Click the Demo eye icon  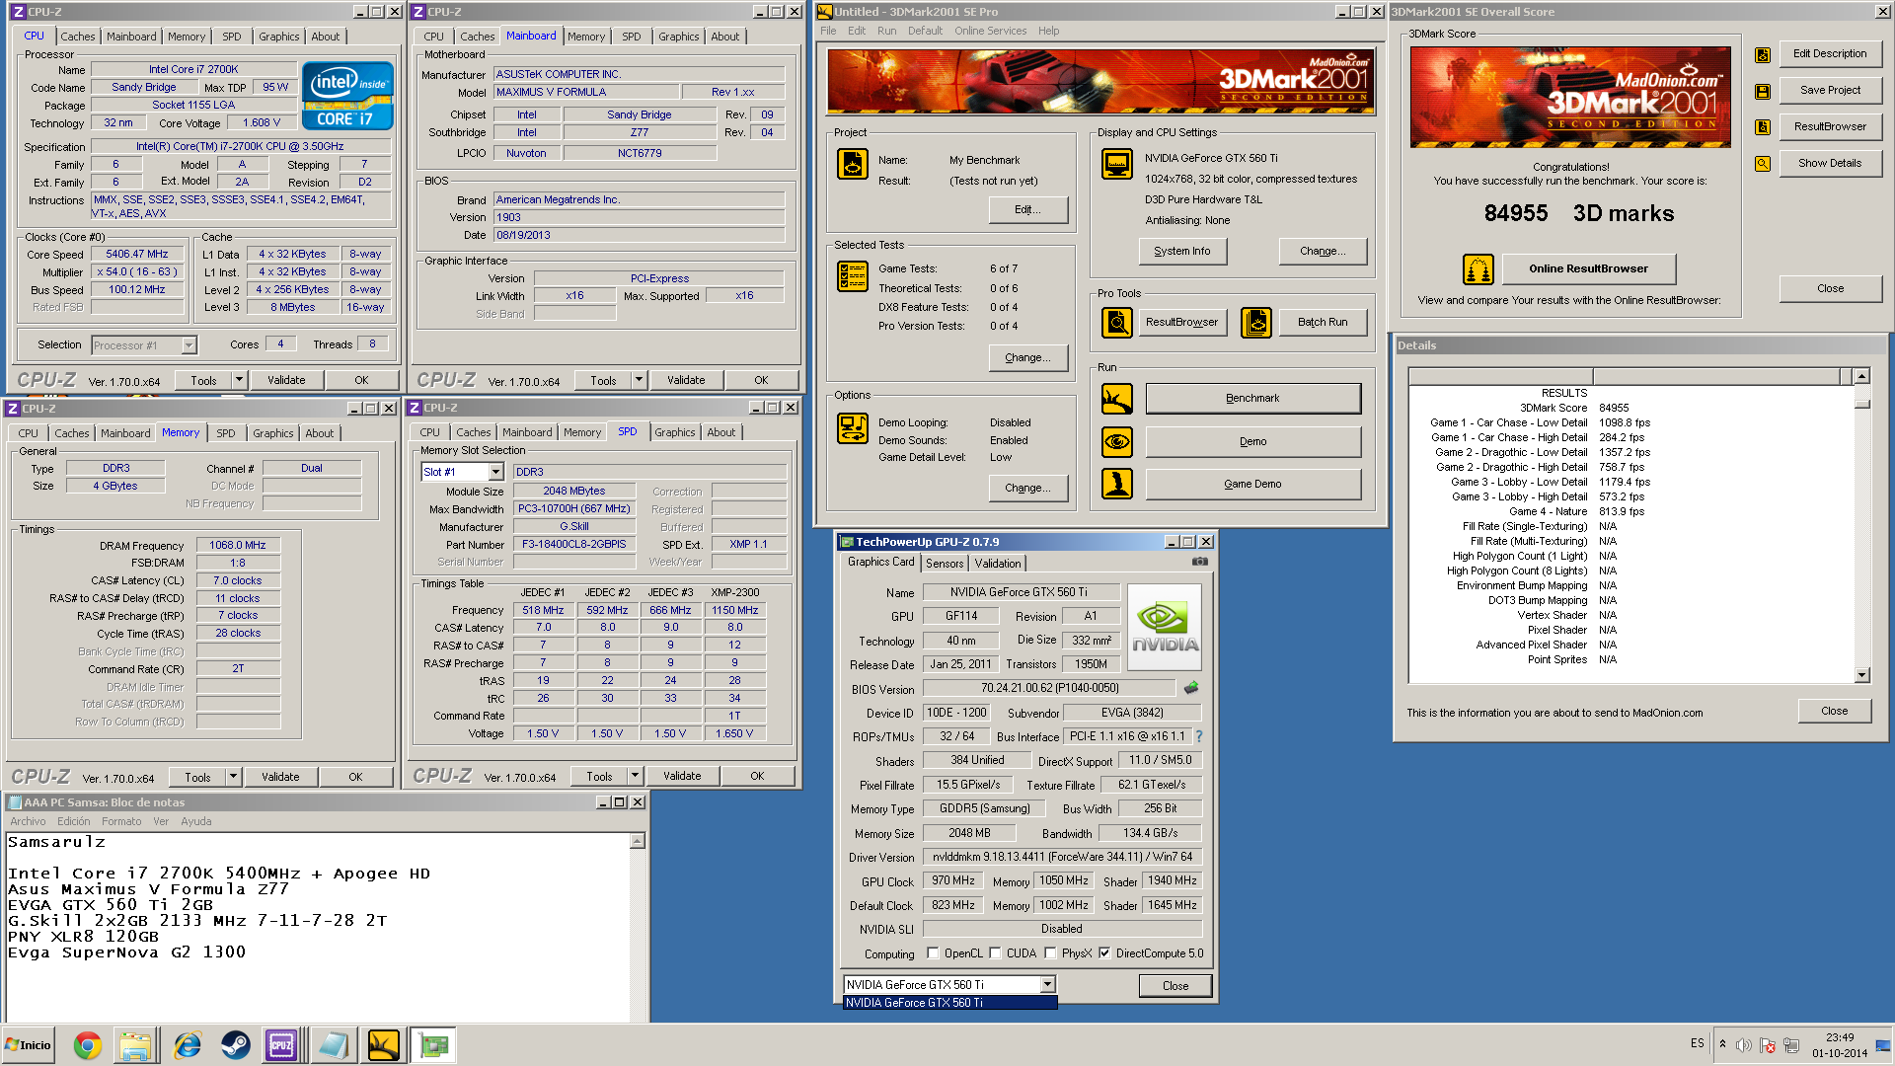point(1116,441)
